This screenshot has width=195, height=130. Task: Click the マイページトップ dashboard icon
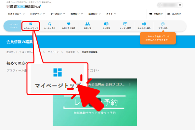coord(31,24)
